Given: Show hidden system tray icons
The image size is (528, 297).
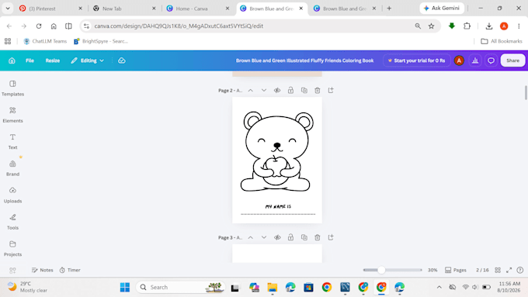Looking at the screenshot, I should (x=439, y=287).
